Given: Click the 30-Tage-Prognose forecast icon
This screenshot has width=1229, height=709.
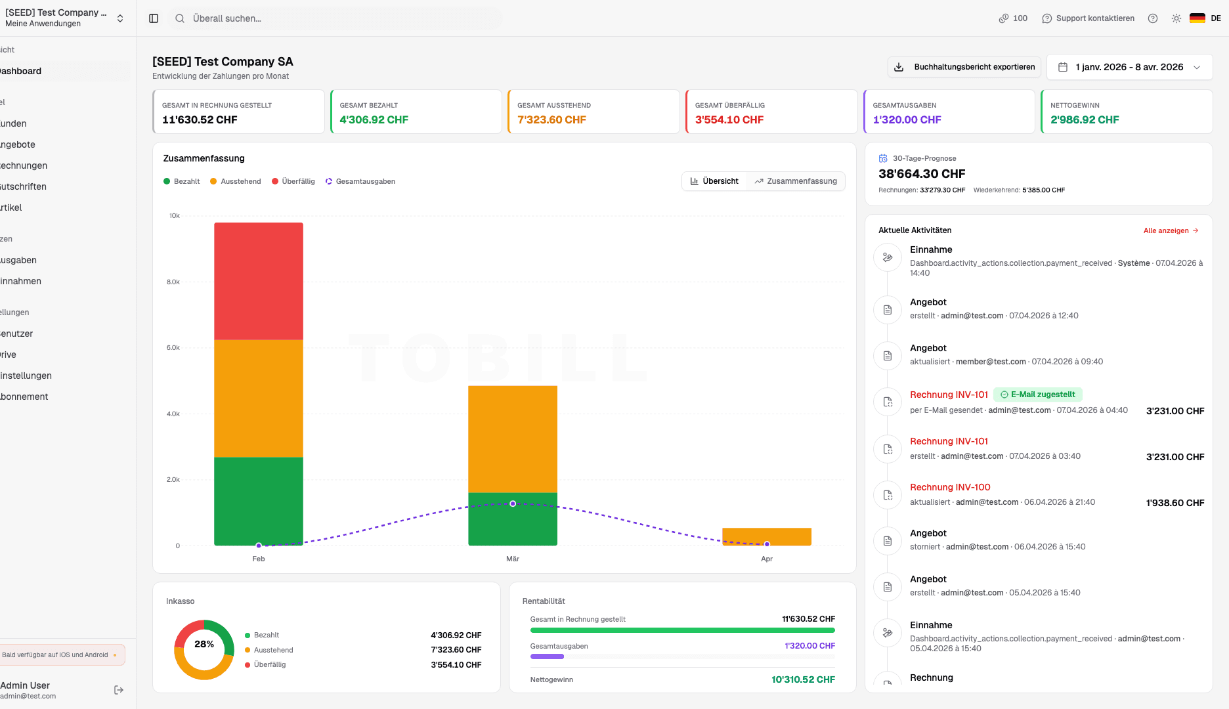Looking at the screenshot, I should tap(882, 158).
